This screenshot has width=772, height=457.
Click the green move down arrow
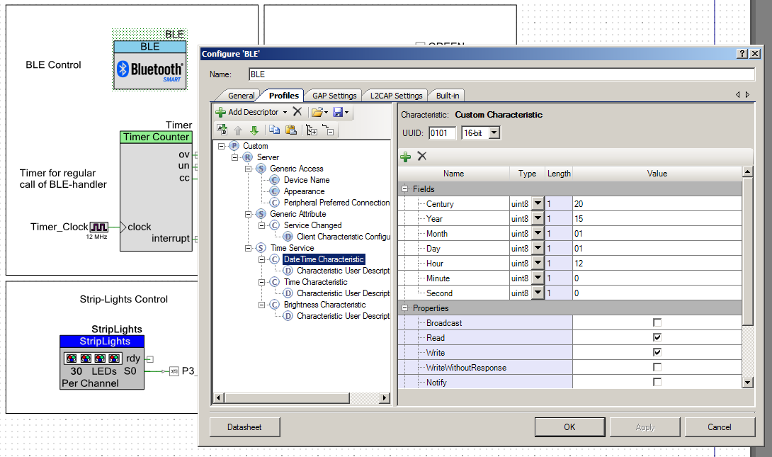(254, 130)
